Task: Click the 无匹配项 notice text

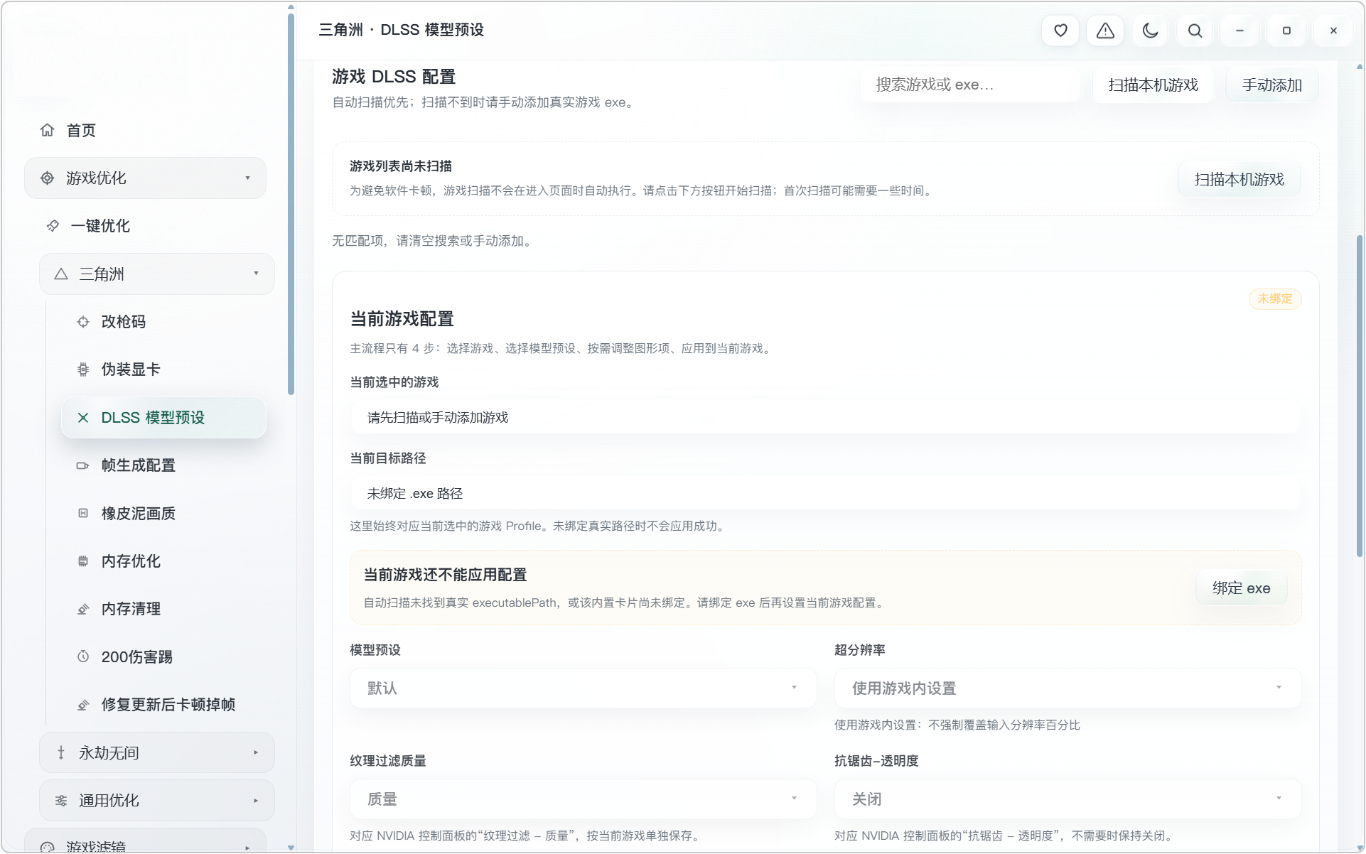Action: click(434, 241)
